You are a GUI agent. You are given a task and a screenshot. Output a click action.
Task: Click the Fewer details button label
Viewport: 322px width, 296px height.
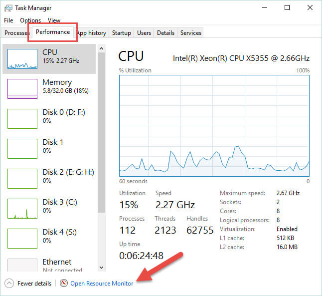pos(34,283)
